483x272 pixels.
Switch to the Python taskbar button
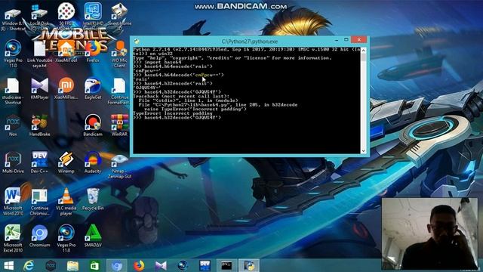[x=249, y=265]
